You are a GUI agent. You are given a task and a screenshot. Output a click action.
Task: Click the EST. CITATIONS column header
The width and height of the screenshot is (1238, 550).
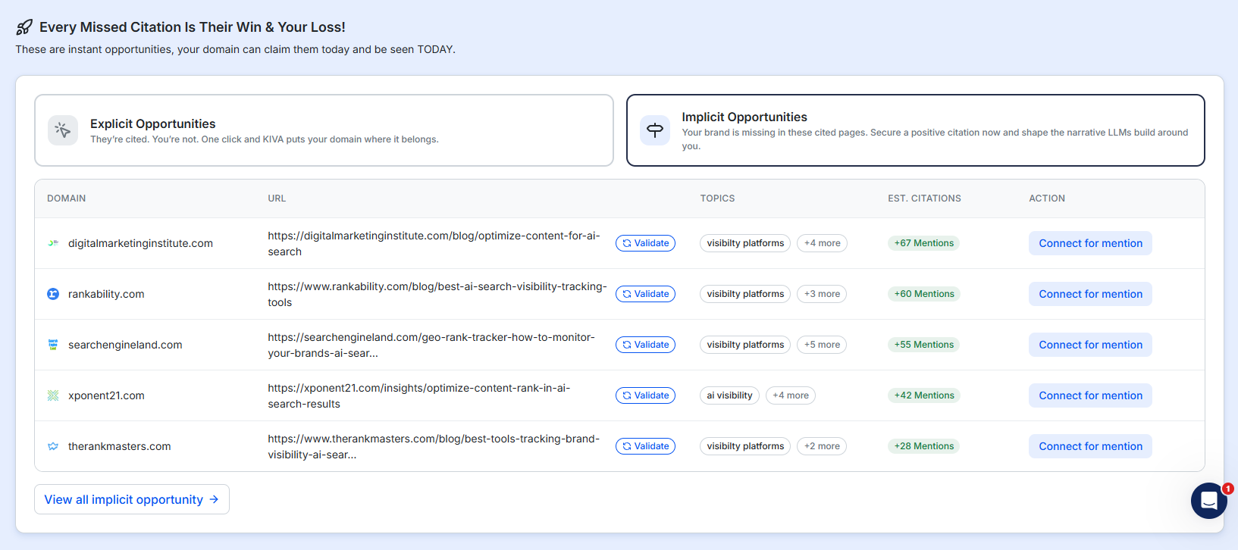[924, 198]
